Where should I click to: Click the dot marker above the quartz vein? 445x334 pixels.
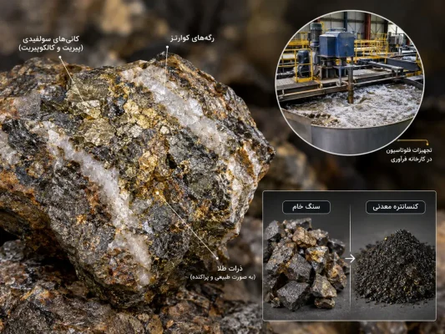point(168,48)
